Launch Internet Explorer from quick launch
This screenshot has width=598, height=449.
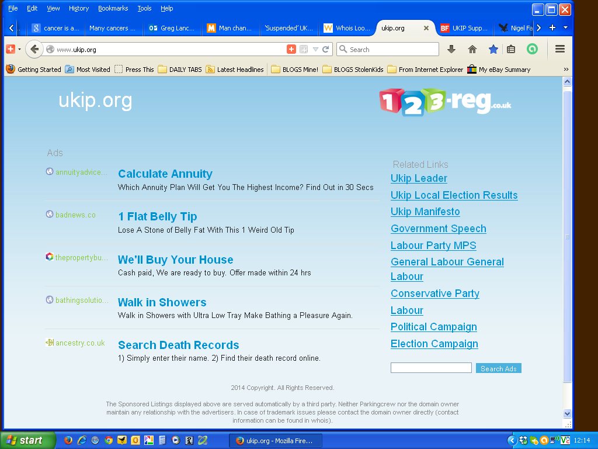point(82,440)
